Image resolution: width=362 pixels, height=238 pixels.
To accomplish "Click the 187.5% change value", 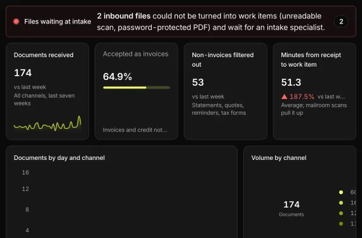I will coord(302,96).
